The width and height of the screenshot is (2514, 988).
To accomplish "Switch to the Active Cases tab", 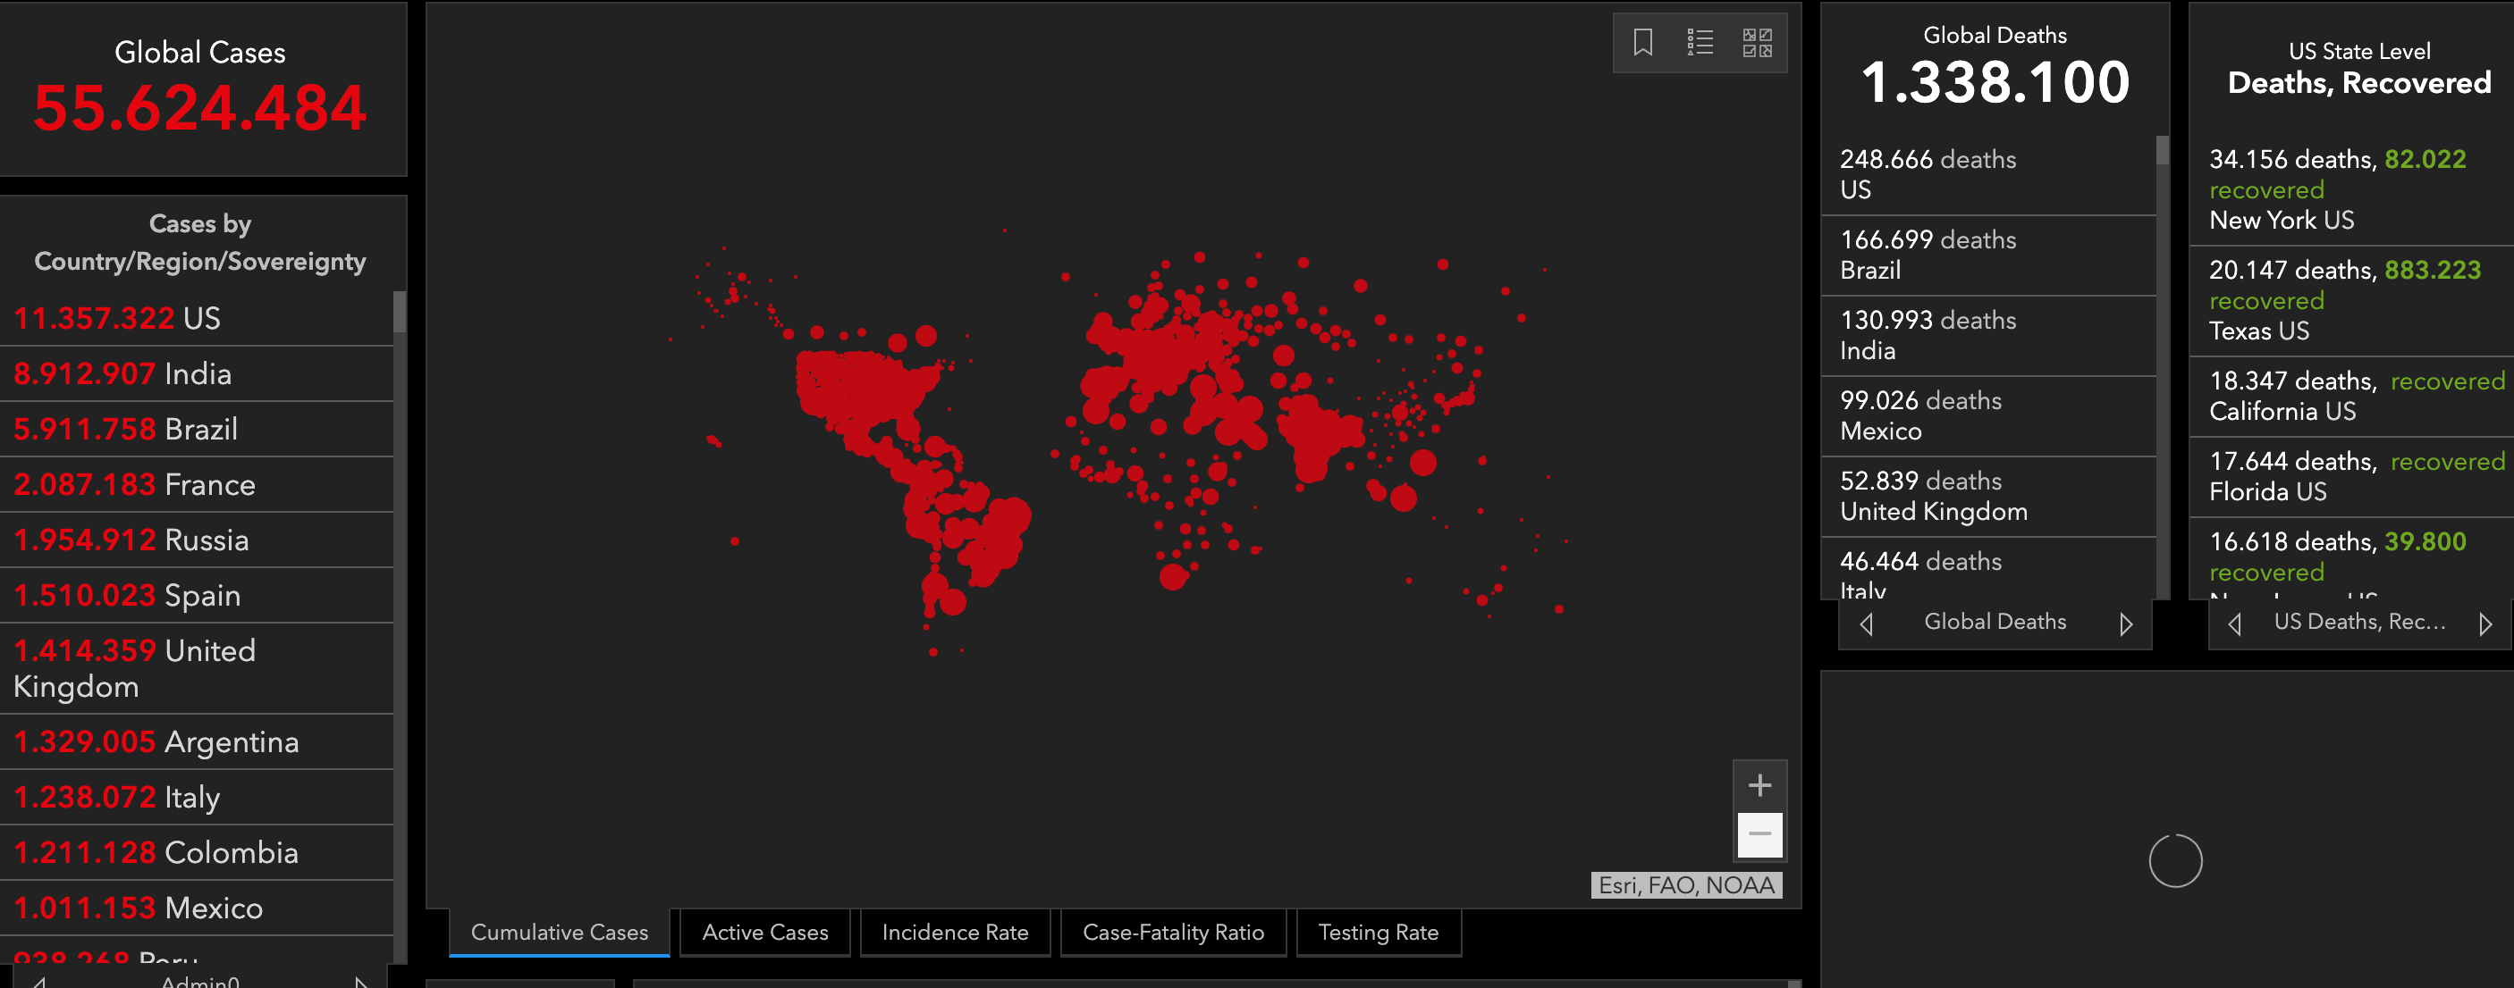I will (x=765, y=933).
